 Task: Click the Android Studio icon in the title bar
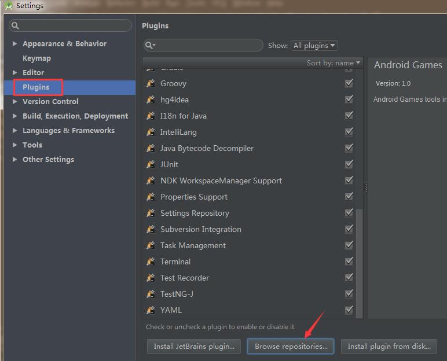[x=9, y=6]
